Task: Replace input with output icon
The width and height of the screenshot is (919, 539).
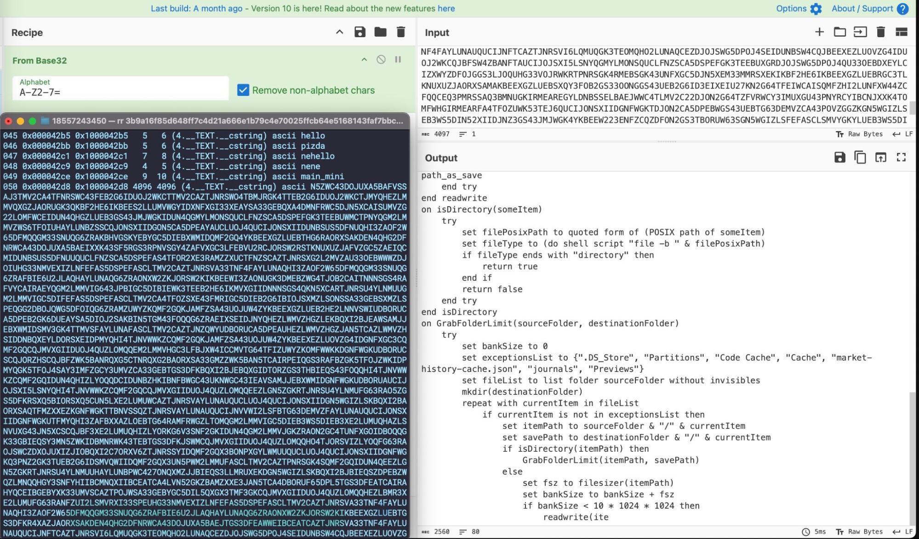Action: 881,157
